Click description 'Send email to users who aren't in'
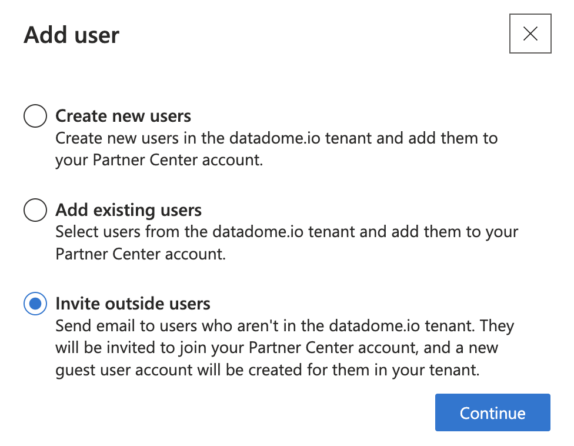This screenshot has height=446, width=574. click(x=176, y=326)
